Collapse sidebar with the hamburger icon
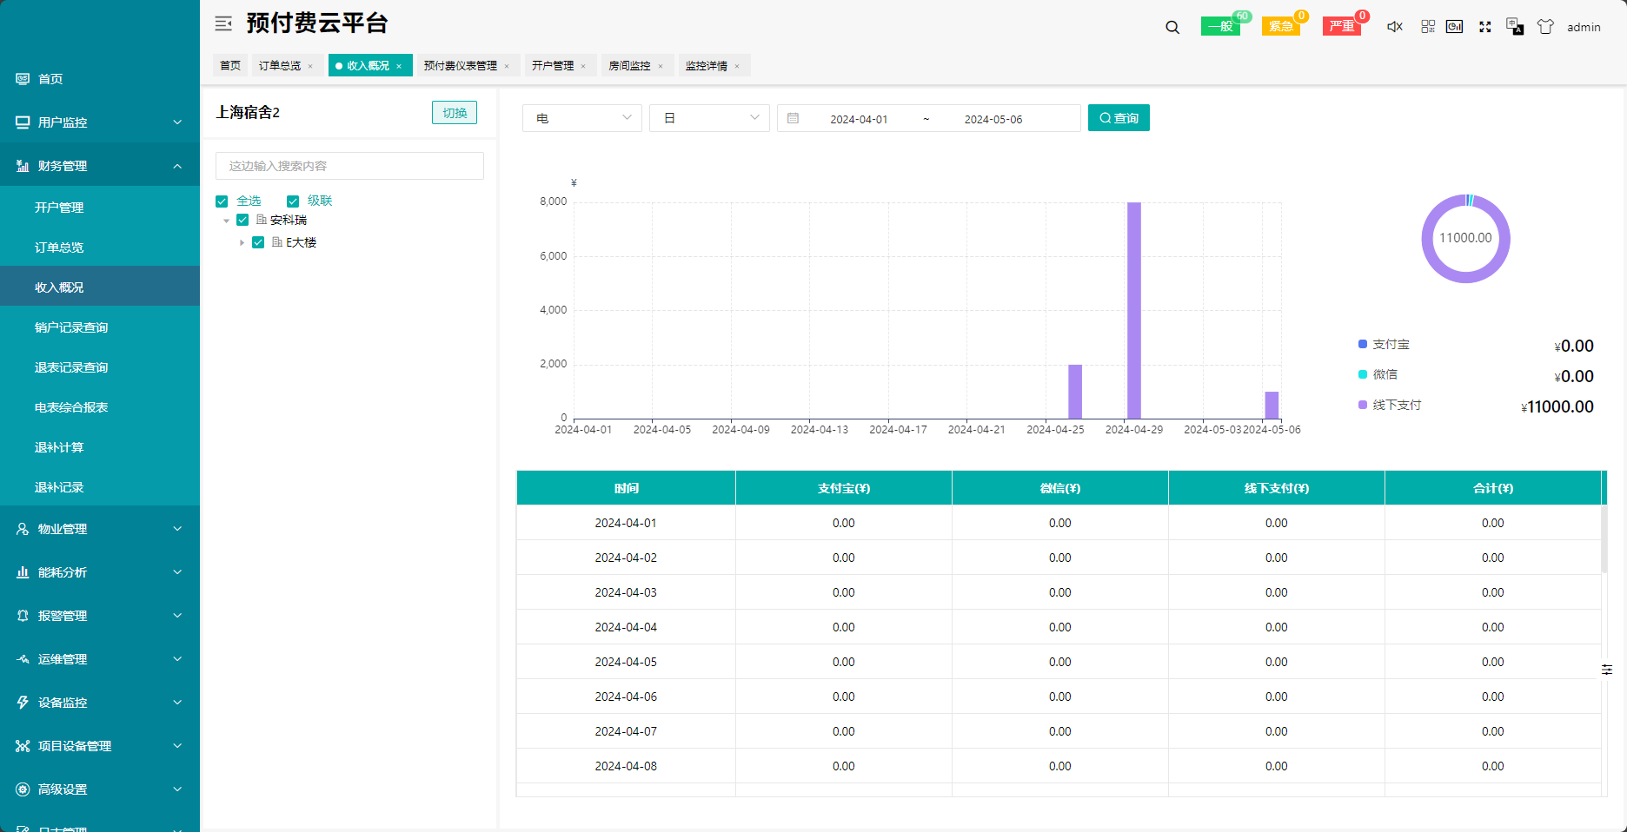Image resolution: width=1627 pixels, height=832 pixels. (223, 23)
